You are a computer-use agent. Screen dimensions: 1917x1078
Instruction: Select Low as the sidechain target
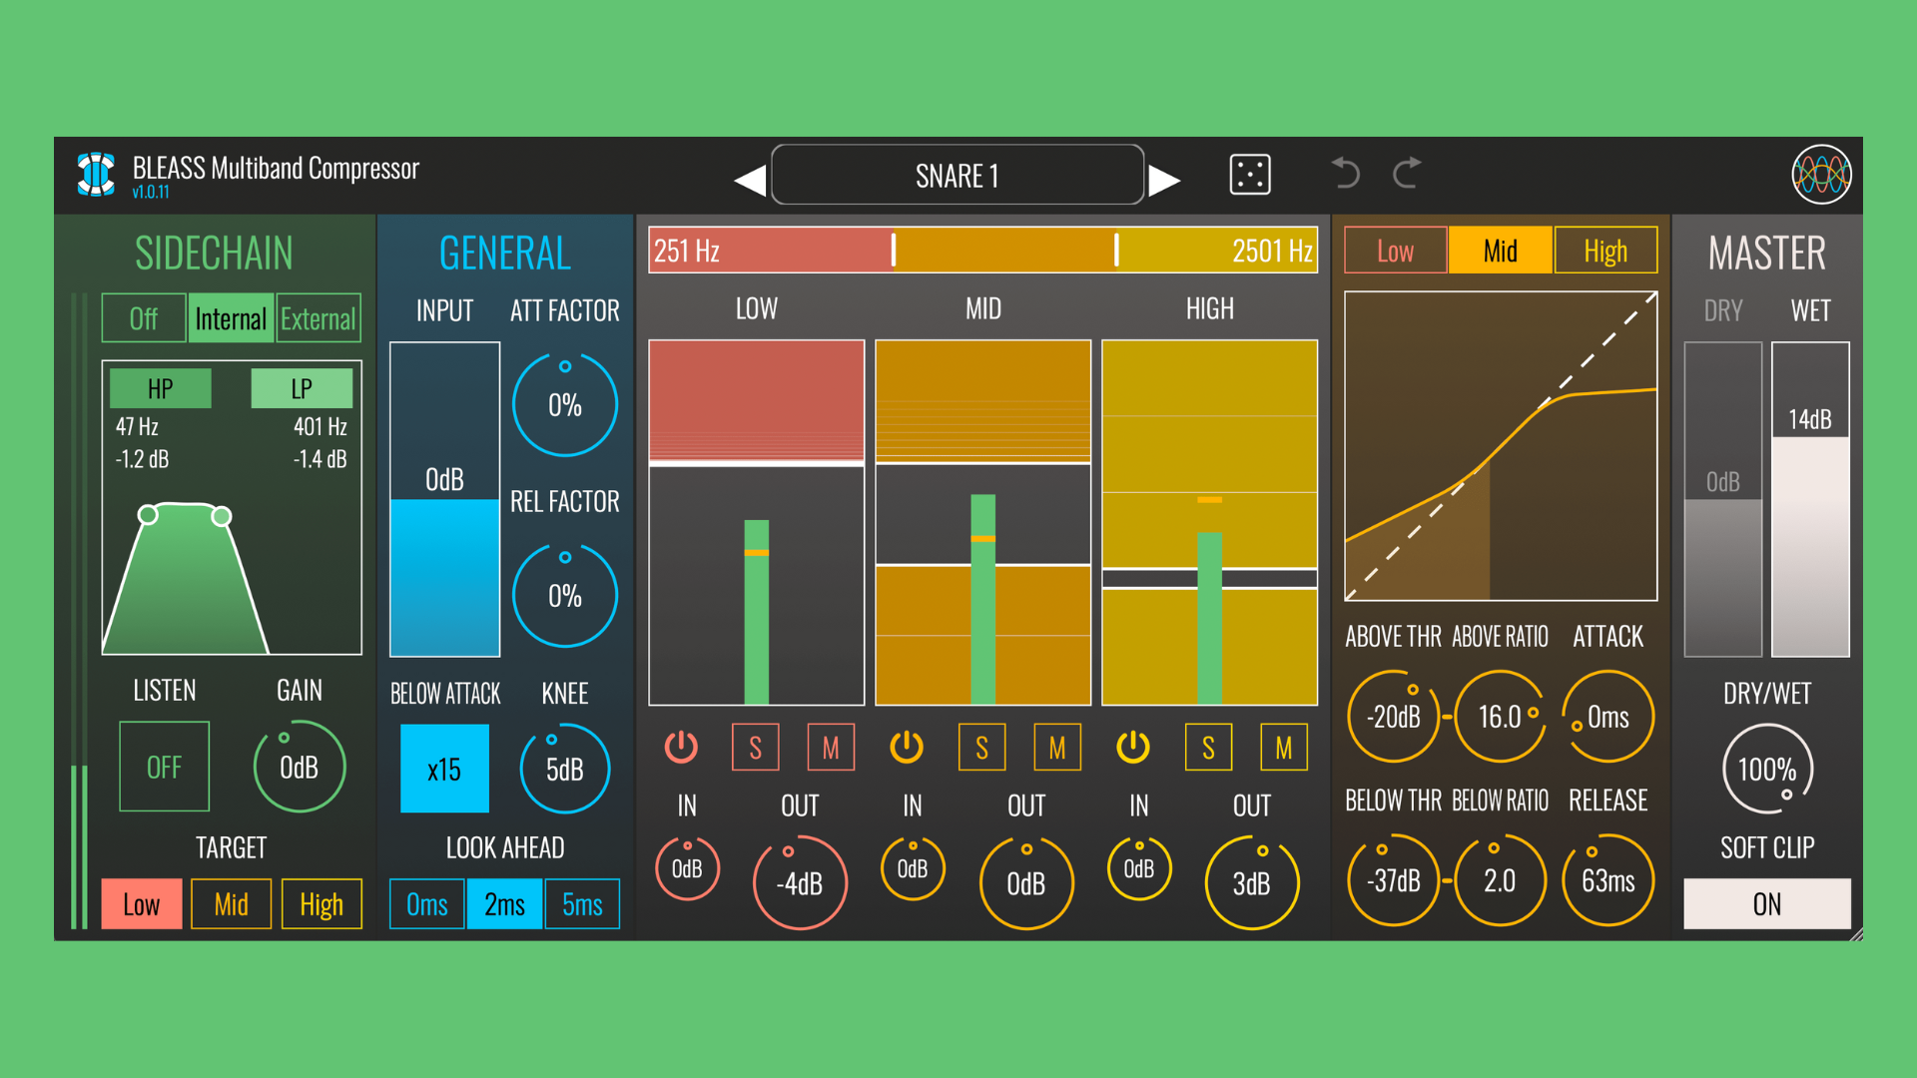click(141, 903)
